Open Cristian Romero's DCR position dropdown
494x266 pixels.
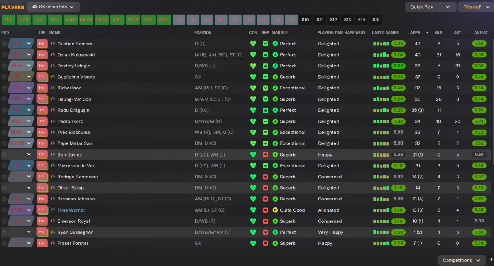click(21, 44)
